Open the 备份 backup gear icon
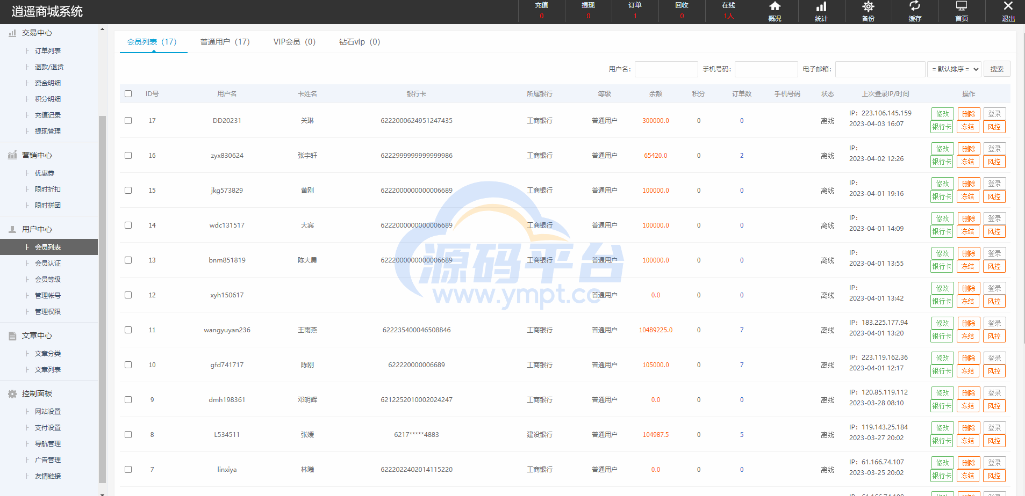Screen dimensions: 1025x496 coord(868,6)
